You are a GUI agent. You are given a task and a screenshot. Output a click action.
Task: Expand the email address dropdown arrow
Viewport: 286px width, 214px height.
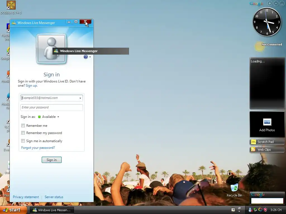coord(80,98)
